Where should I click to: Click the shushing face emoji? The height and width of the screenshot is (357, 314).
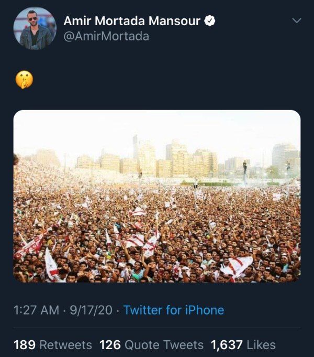[24, 80]
